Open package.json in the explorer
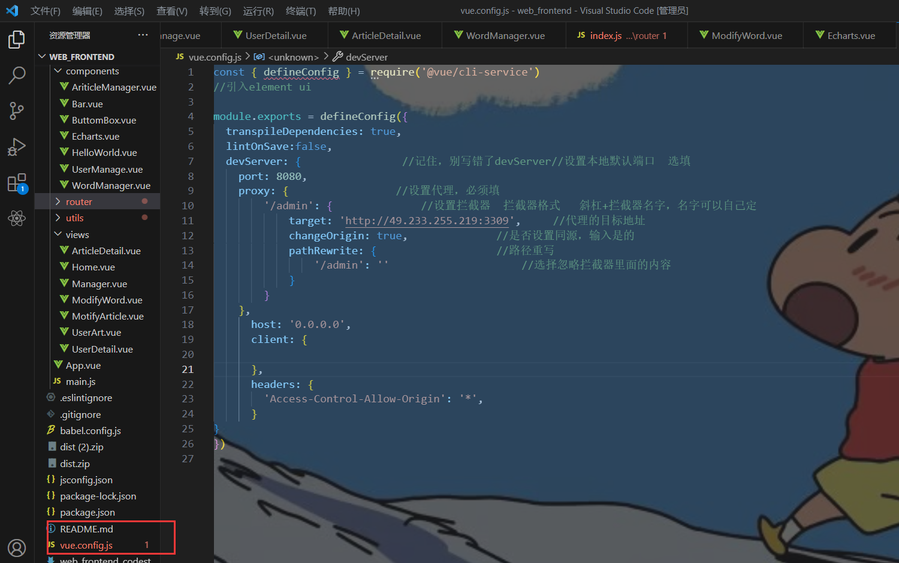The height and width of the screenshot is (563, 899). point(88,513)
